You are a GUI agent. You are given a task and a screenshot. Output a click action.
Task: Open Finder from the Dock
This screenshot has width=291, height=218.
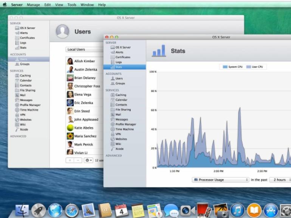[22, 210]
